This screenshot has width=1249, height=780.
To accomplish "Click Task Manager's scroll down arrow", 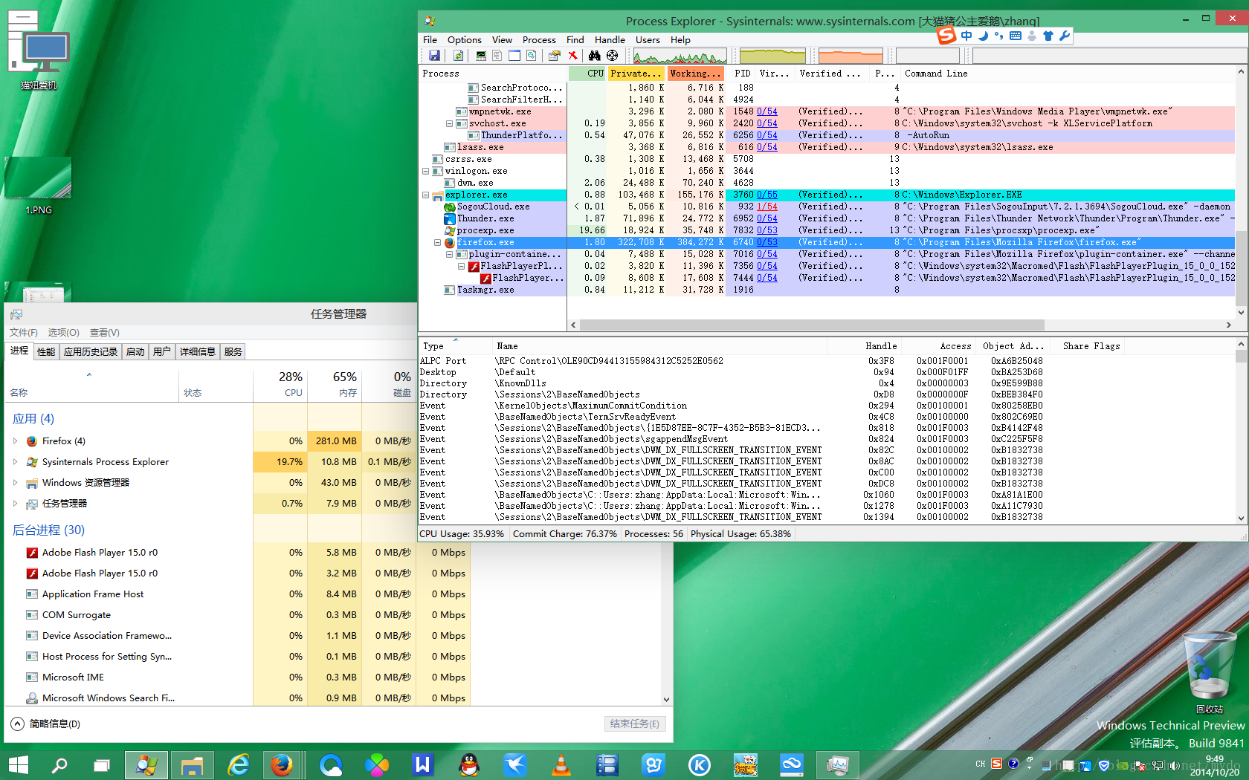I will [x=666, y=699].
